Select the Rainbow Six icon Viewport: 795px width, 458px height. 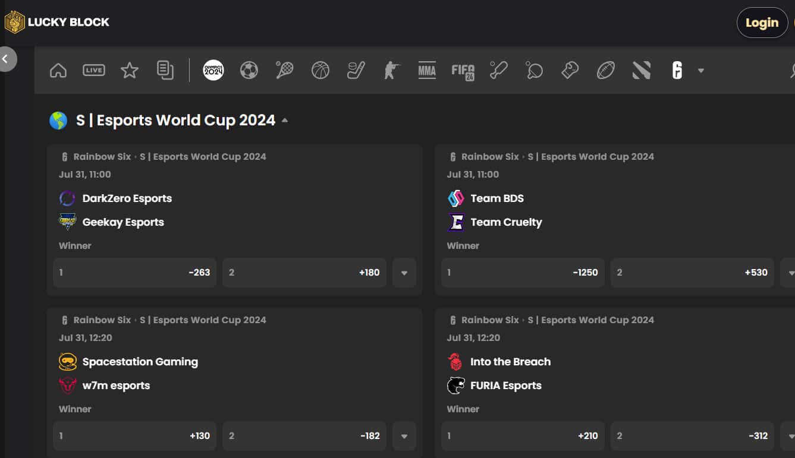[x=677, y=71]
